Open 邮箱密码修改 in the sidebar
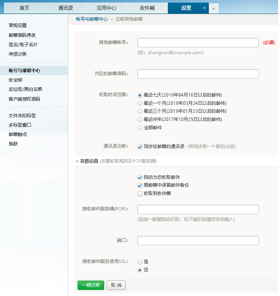 tap(22, 35)
